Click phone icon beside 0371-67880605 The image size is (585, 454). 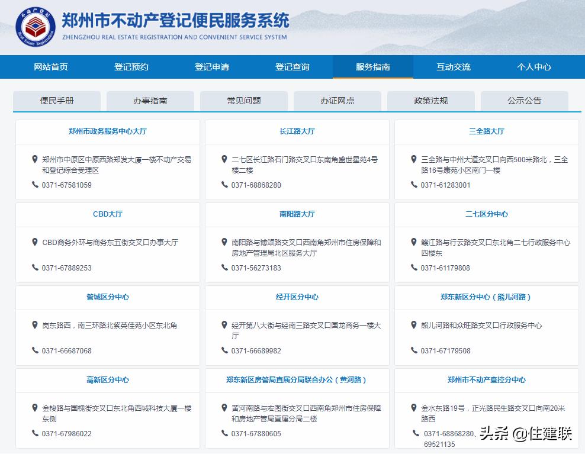click(224, 433)
